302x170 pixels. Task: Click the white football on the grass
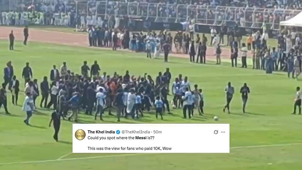coord(216,119)
